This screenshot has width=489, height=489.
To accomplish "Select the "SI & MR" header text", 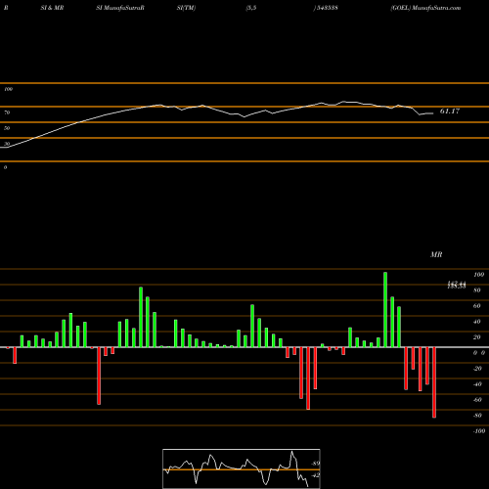I will [x=52, y=8].
